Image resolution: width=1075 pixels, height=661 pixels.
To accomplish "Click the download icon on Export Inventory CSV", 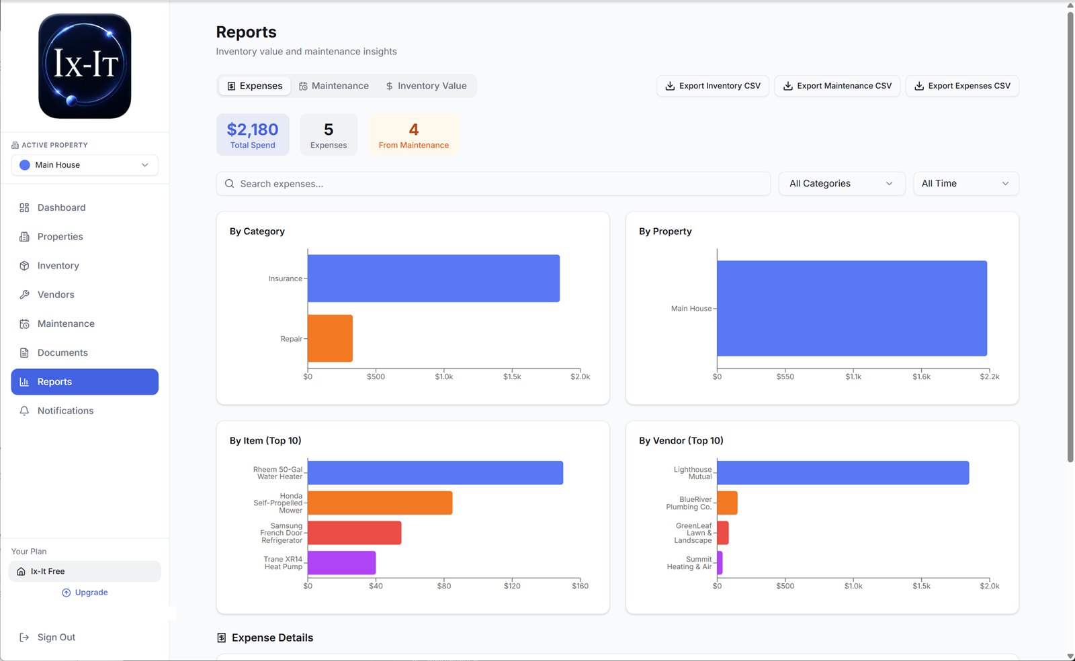I will tap(670, 86).
